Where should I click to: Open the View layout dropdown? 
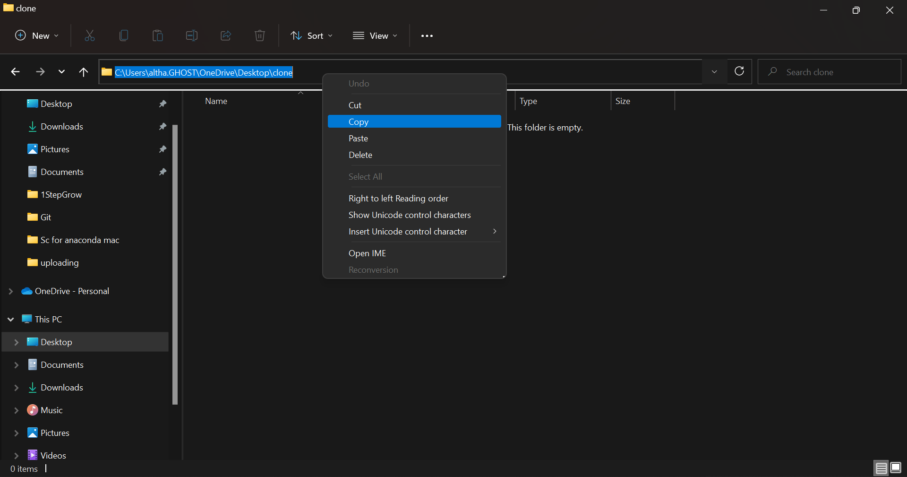click(x=376, y=35)
